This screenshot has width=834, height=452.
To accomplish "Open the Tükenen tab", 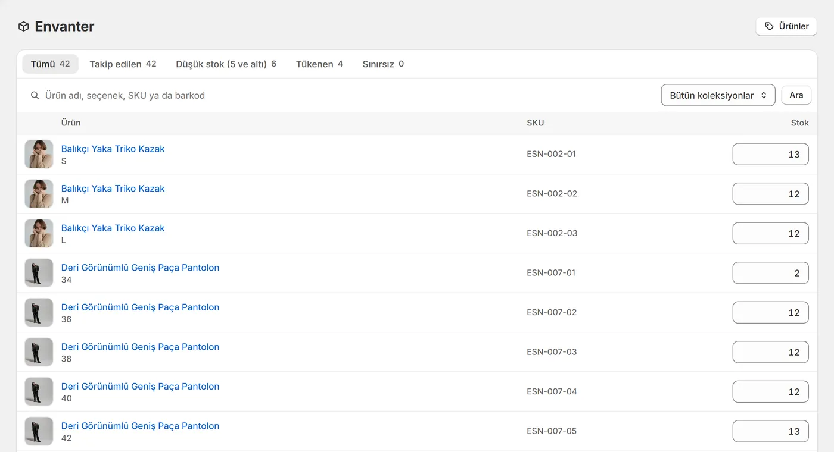I will 319,64.
